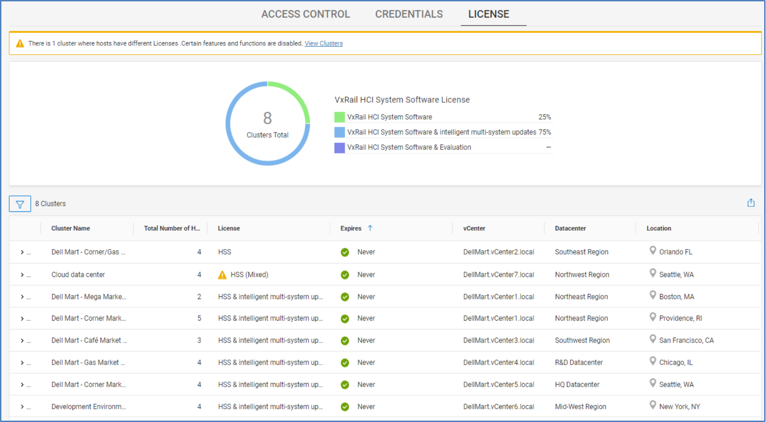Sort by License column header
This screenshot has width=766, height=422.
[x=229, y=228]
